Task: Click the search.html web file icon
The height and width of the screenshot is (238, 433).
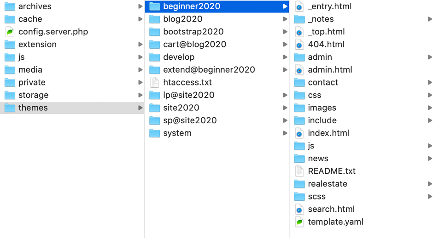Action: 299,210
